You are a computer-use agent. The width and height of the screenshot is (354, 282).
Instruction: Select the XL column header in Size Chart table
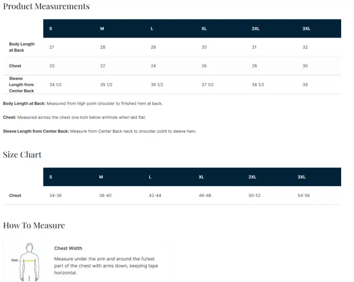click(201, 177)
